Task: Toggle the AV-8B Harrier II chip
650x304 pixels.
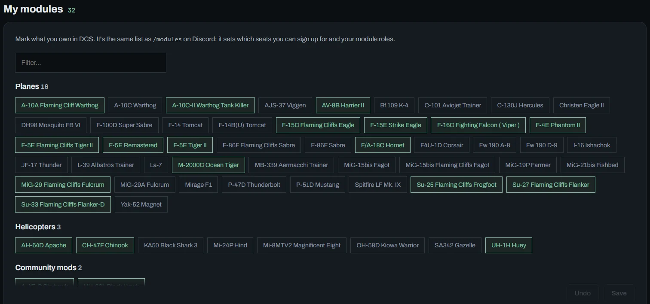Action: [x=343, y=105]
